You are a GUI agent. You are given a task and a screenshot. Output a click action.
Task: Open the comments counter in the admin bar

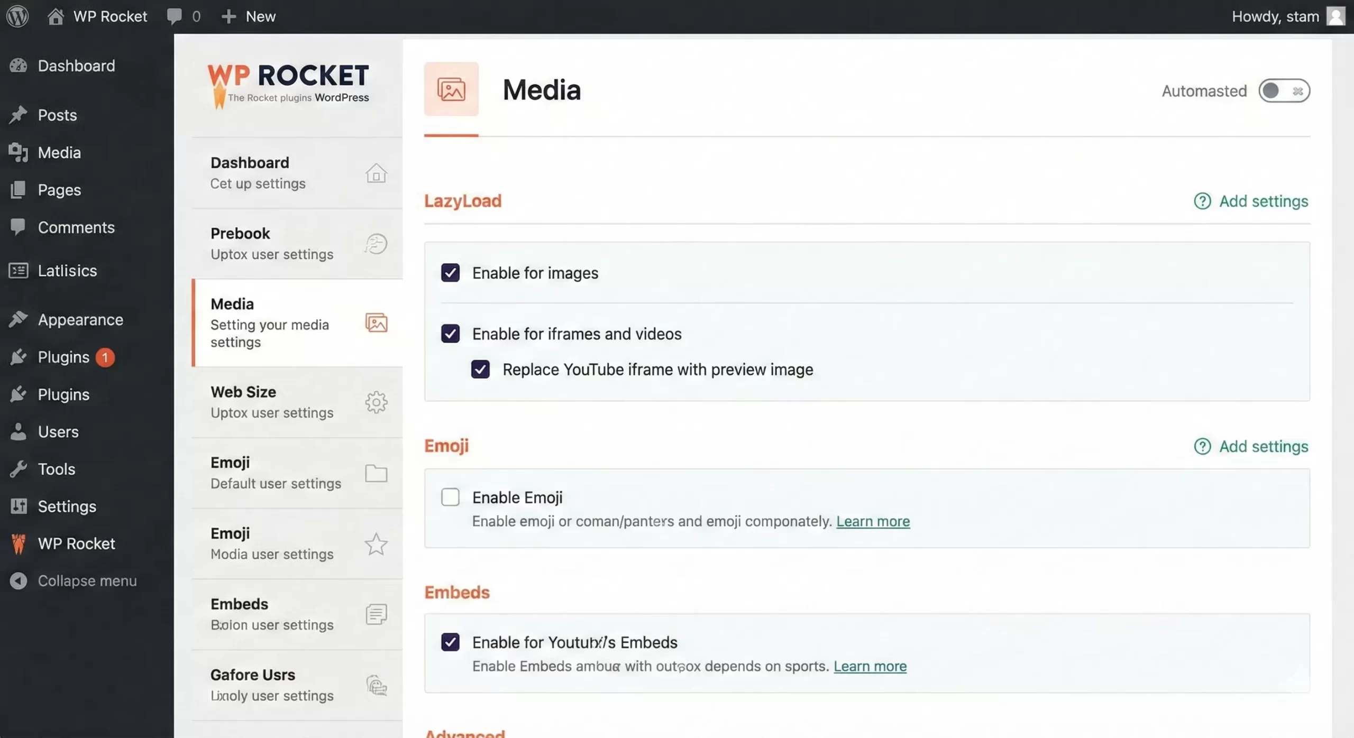click(x=183, y=16)
